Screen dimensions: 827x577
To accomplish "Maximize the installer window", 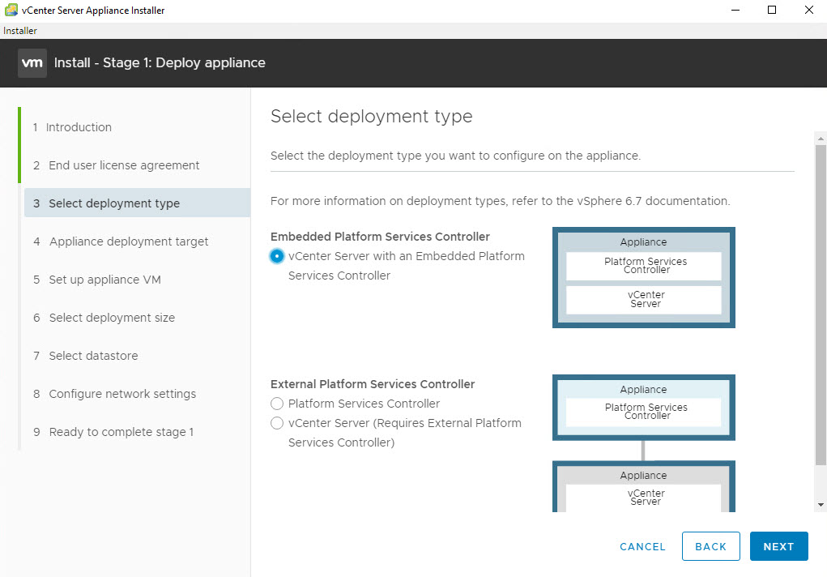I will click(x=772, y=11).
